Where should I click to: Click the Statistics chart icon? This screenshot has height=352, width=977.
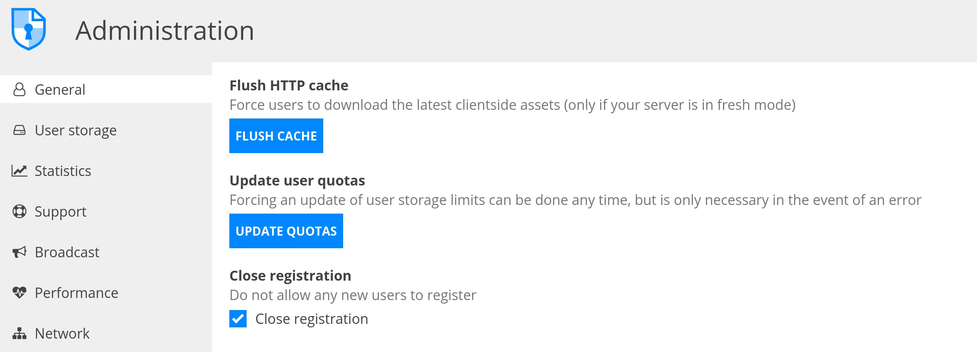[19, 171]
